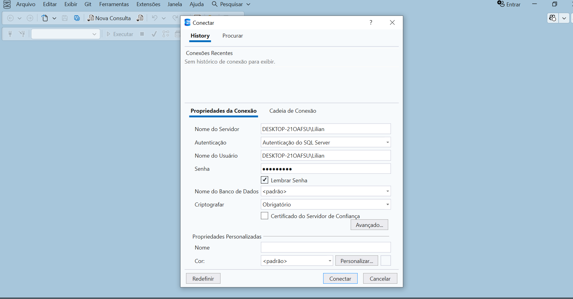The width and height of the screenshot is (573, 299).
Task: Click the Redo arrow icon
Action: tap(175, 18)
